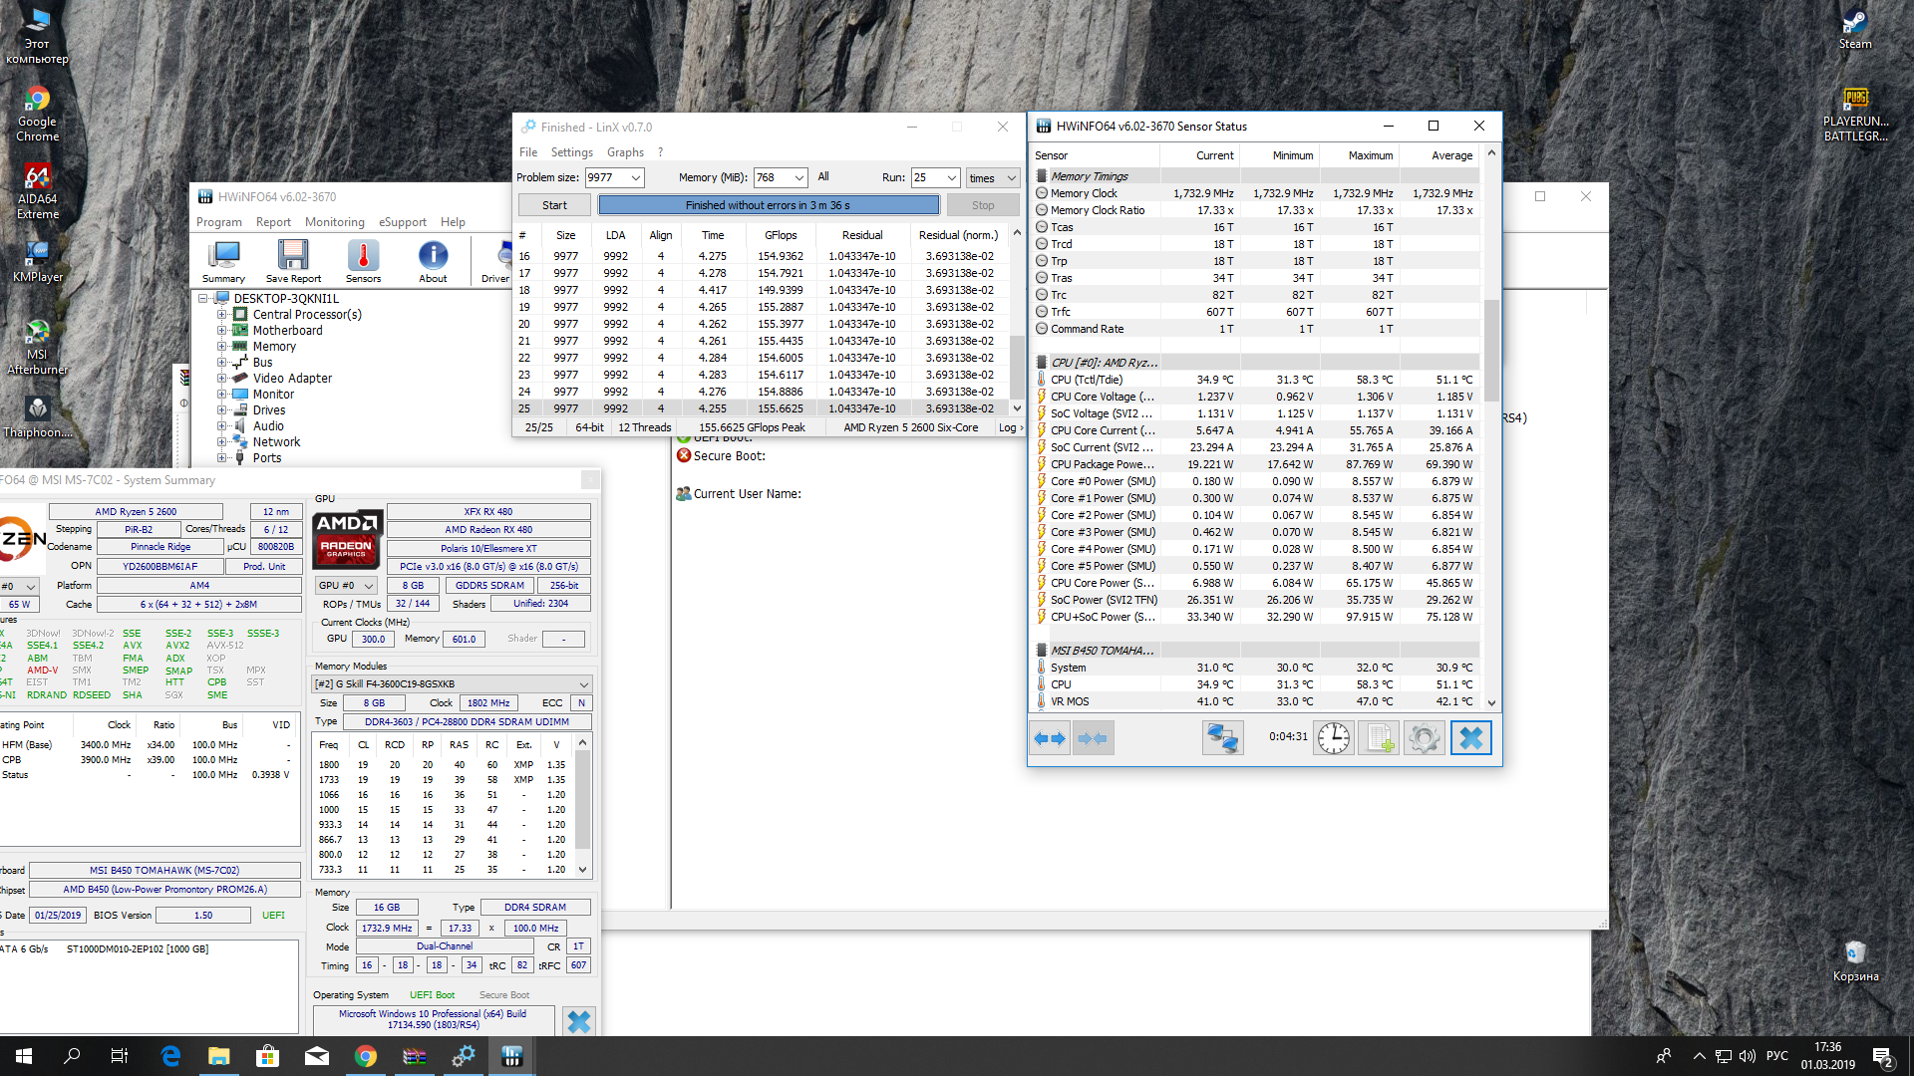Collapse the DESKTOP-3QKNI1L root node
Viewport: 1914px width, 1076px height.
(x=203, y=299)
